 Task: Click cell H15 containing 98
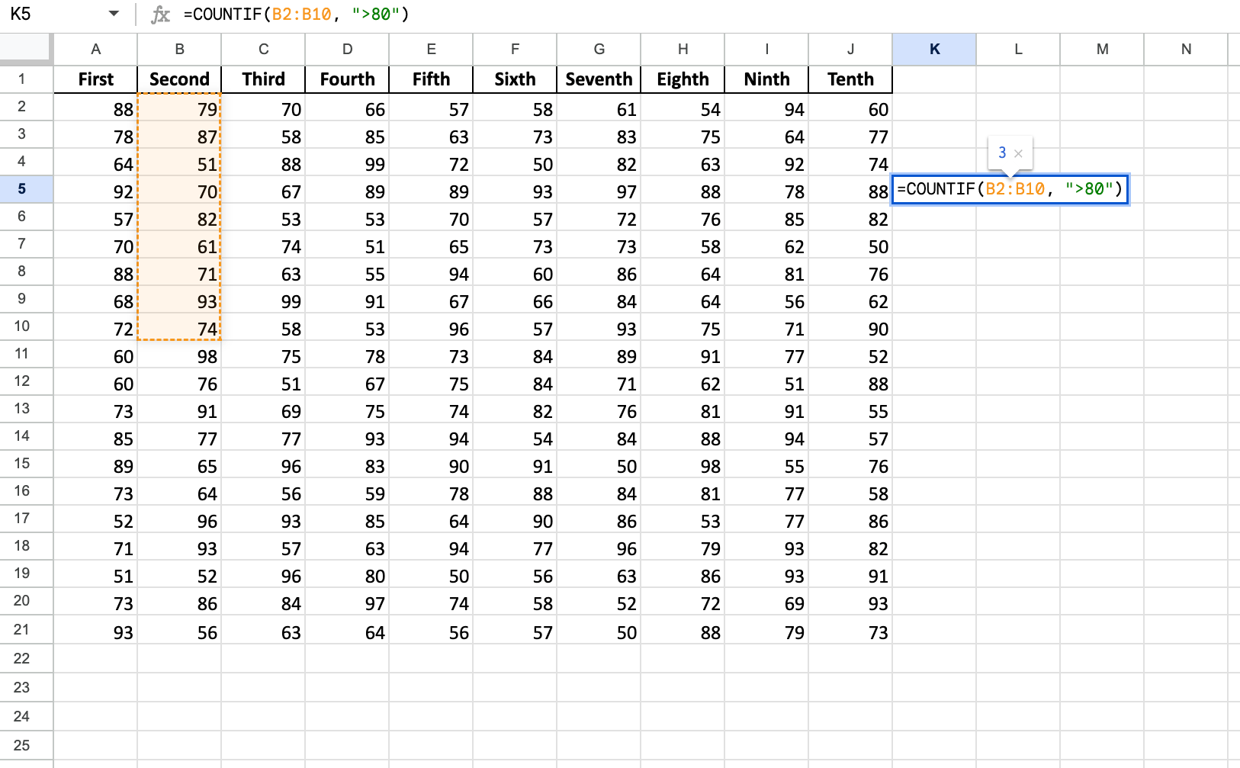[683, 464]
